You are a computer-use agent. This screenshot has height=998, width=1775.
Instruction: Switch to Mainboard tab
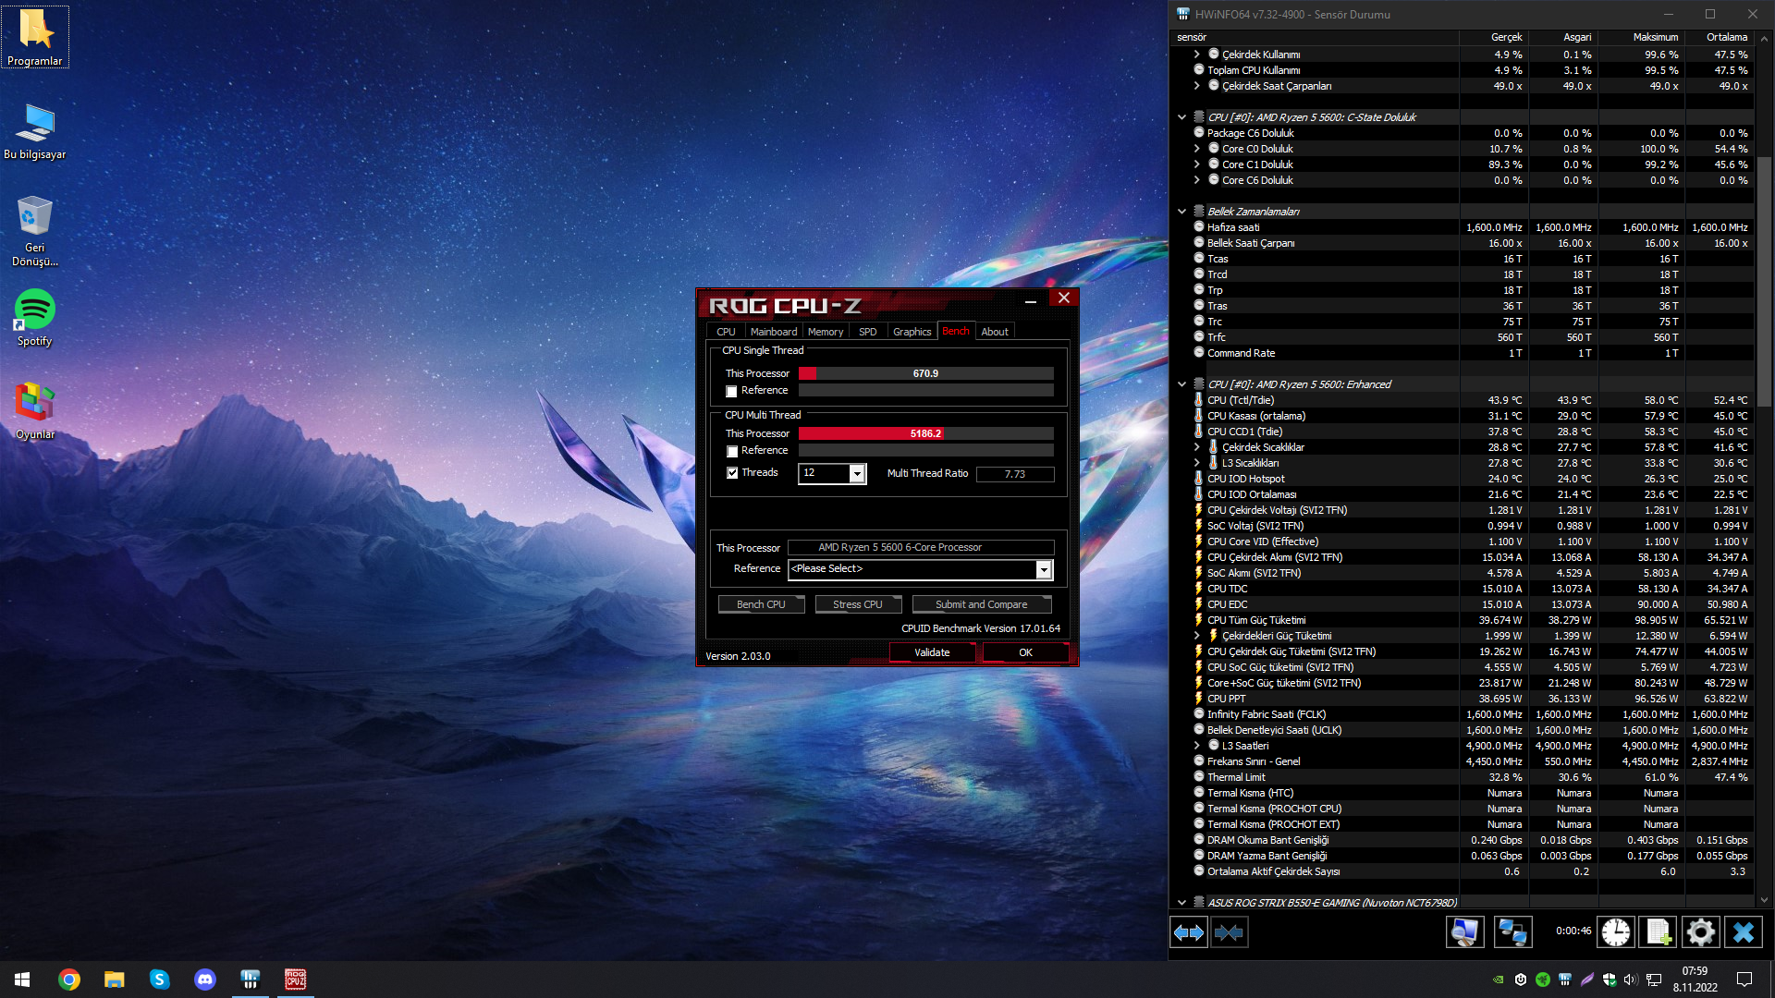tap(773, 332)
